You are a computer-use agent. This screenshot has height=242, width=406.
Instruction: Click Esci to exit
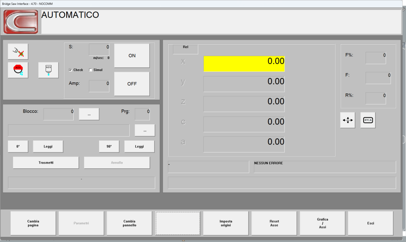tap(371, 223)
